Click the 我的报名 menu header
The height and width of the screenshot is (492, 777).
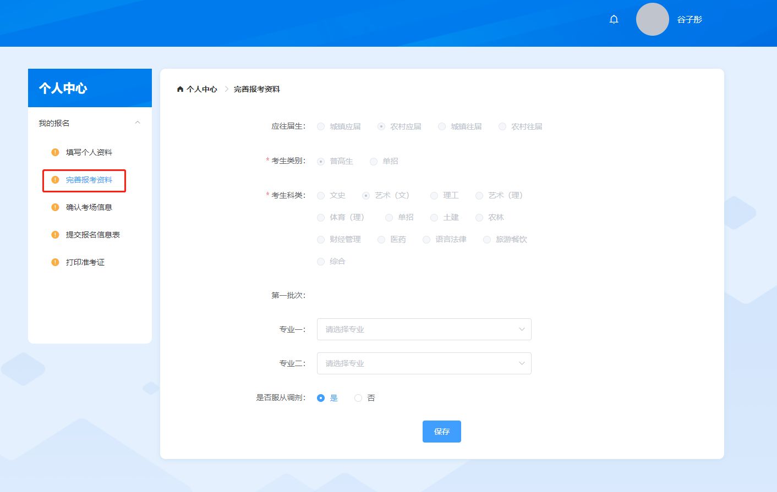point(90,123)
